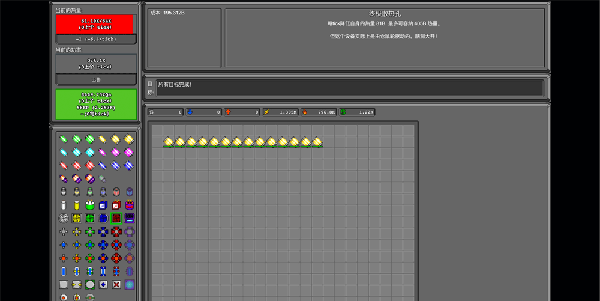Pick the single blue coolant capsule
This screenshot has height=301, width=600.
(64, 272)
